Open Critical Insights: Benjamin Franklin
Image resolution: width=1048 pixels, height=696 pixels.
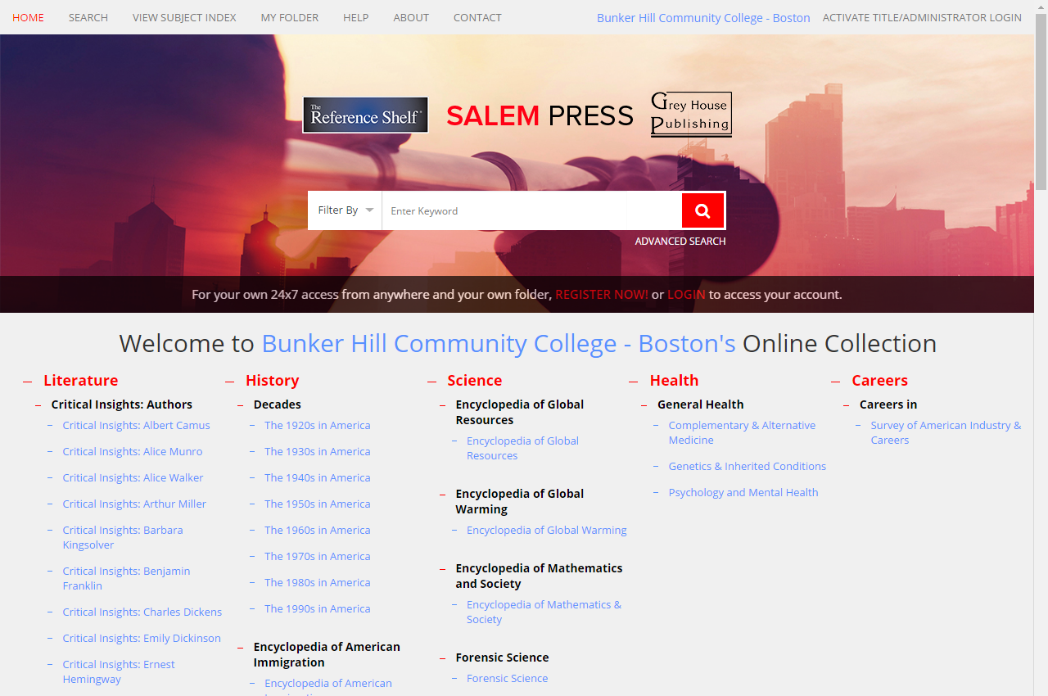tap(127, 578)
